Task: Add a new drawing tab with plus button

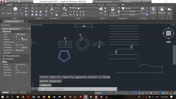Action: pos(26,22)
